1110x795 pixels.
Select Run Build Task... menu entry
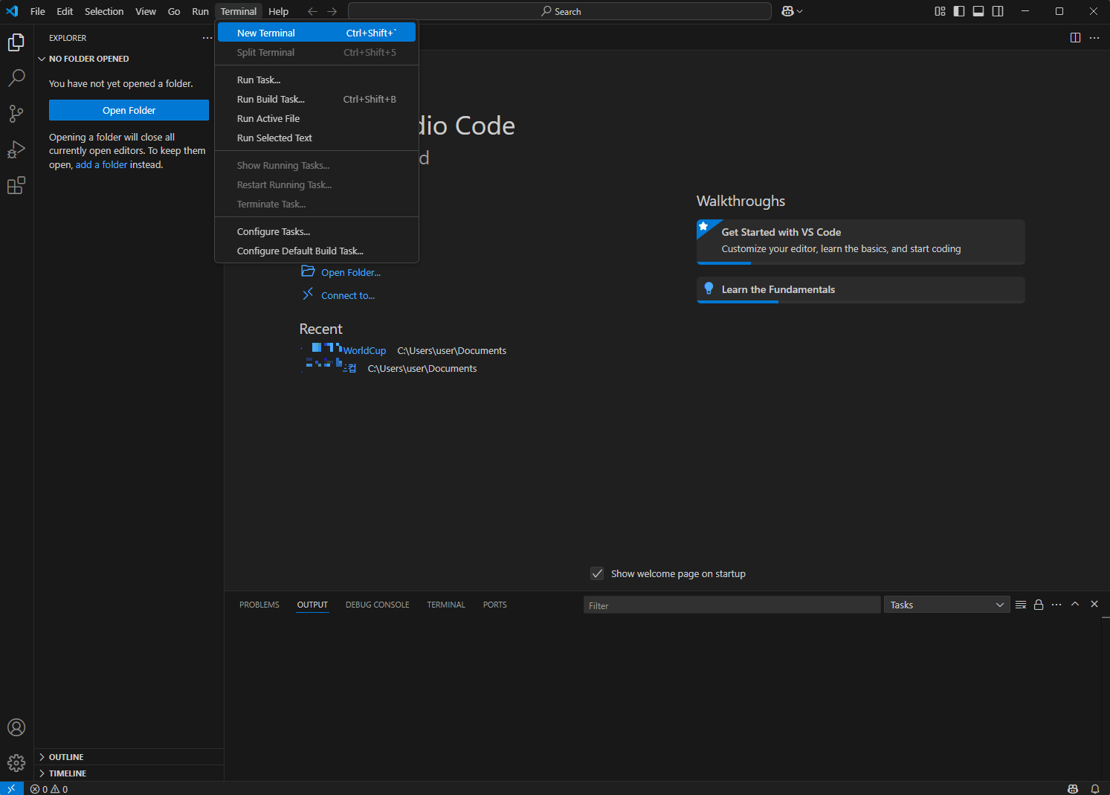317,99
